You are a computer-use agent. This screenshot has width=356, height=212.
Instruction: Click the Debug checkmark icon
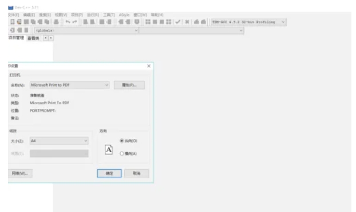coord(178,22)
